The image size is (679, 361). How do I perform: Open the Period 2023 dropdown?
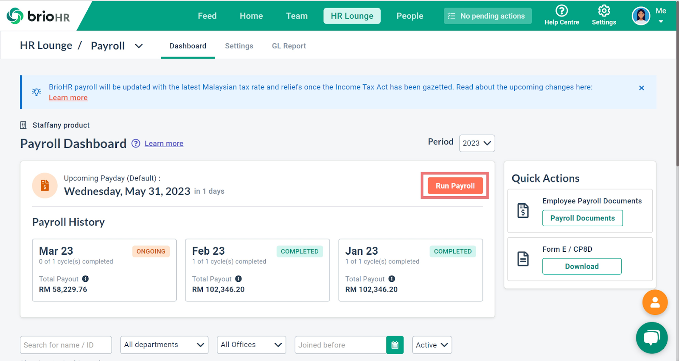tap(477, 143)
